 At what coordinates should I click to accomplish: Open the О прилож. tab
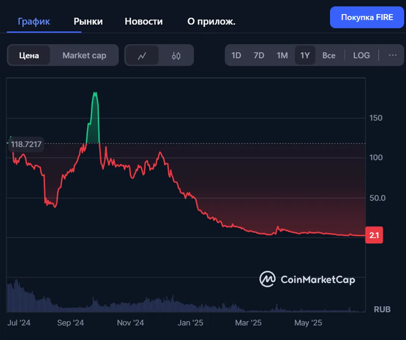[x=211, y=22]
